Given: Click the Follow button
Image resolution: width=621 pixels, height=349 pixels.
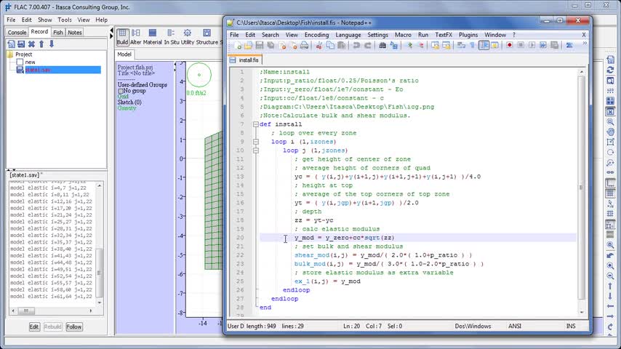Looking at the screenshot, I should pos(74,327).
